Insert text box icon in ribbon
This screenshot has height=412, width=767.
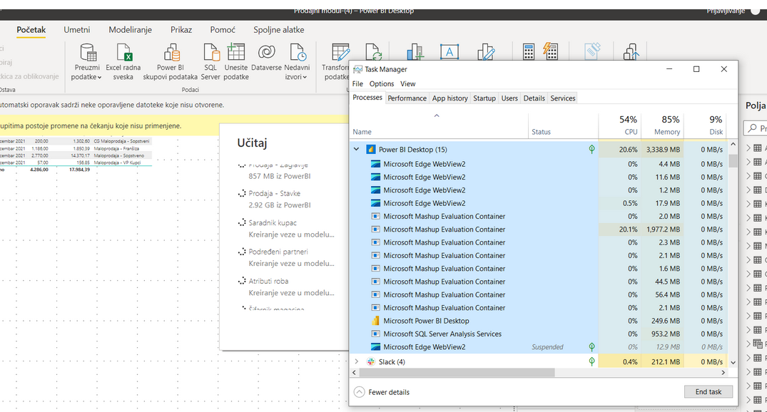449,51
